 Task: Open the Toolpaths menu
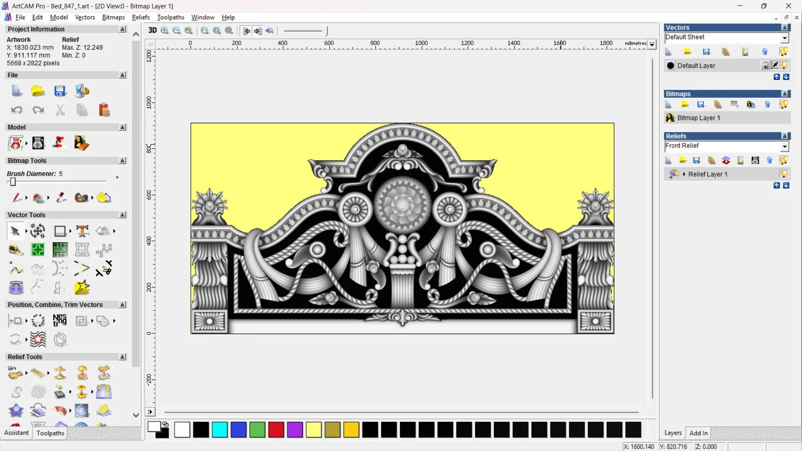pyautogui.click(x=170, y=17)
